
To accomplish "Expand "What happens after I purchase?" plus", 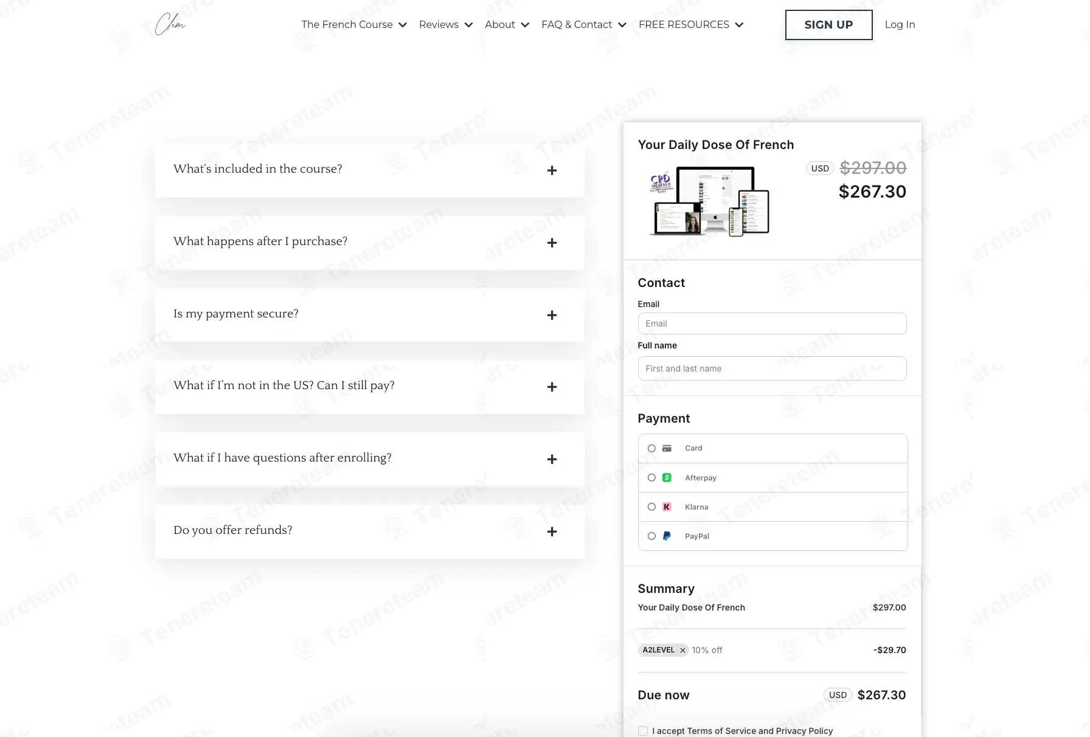I will pyautogui.click(x=552, y=243).
